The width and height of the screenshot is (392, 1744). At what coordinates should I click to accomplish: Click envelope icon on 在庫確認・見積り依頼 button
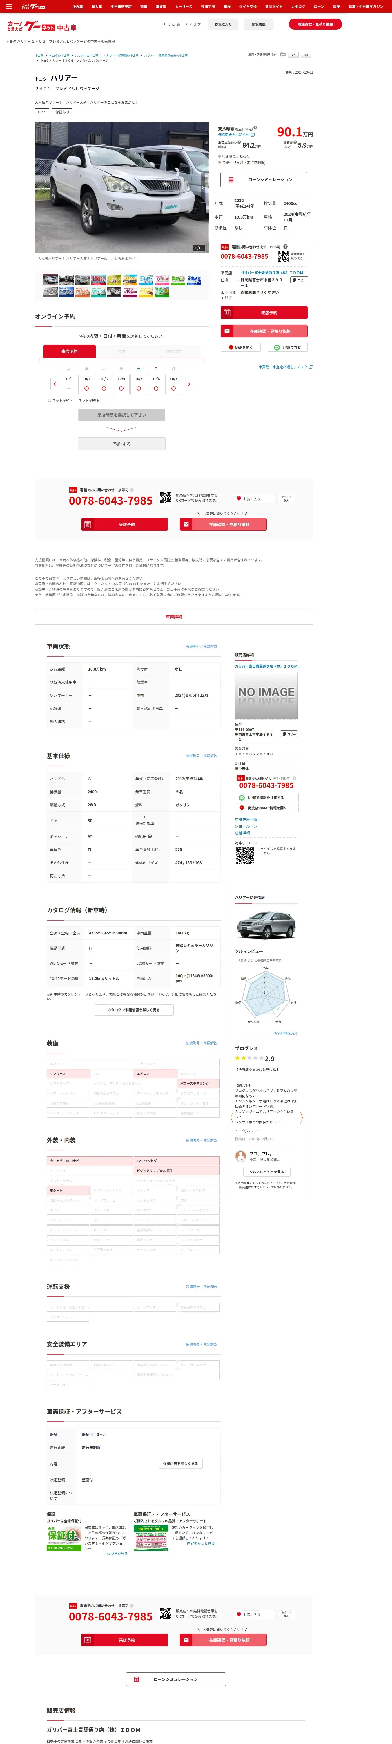click(x=227, y=331)
